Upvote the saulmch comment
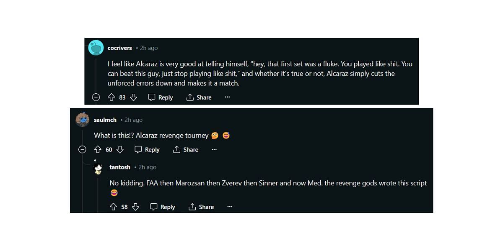503x251 pixels. coord(98,150)
